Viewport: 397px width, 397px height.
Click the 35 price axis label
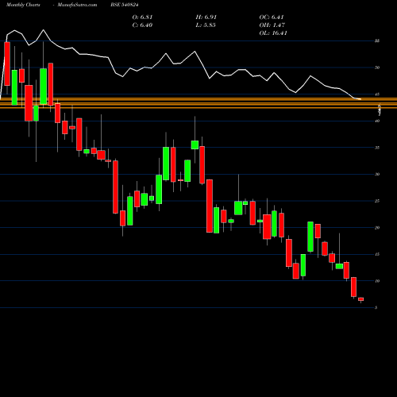(377, 148)
